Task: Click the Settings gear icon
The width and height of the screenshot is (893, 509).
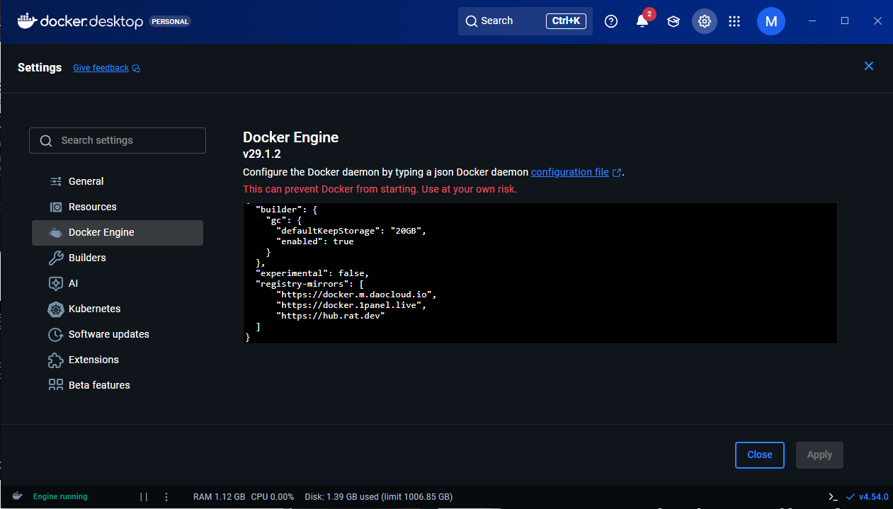Action: pyautogui.click(x=704, y=21)
